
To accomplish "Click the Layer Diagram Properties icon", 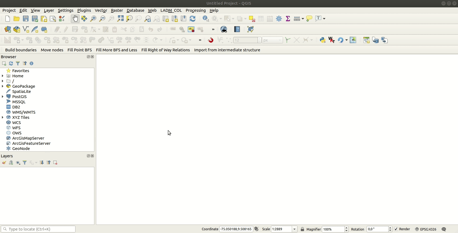I will pyautogui.click(x=182, y=29).
